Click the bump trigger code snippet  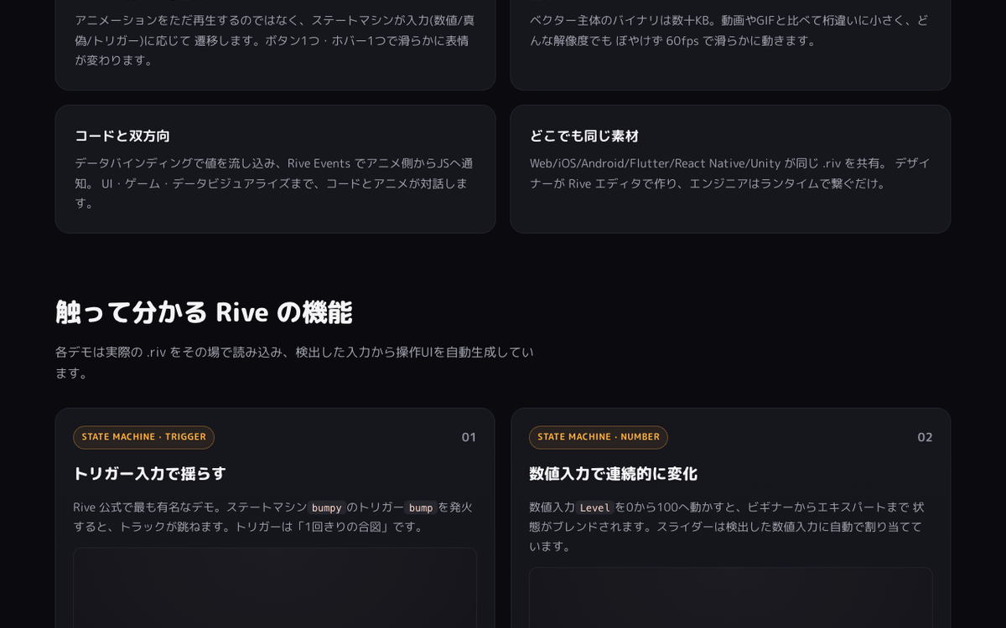[421, 507]
